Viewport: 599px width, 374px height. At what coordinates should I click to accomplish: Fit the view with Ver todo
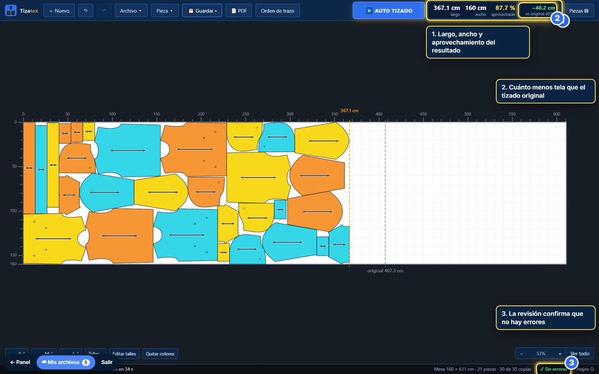(580, 353)
